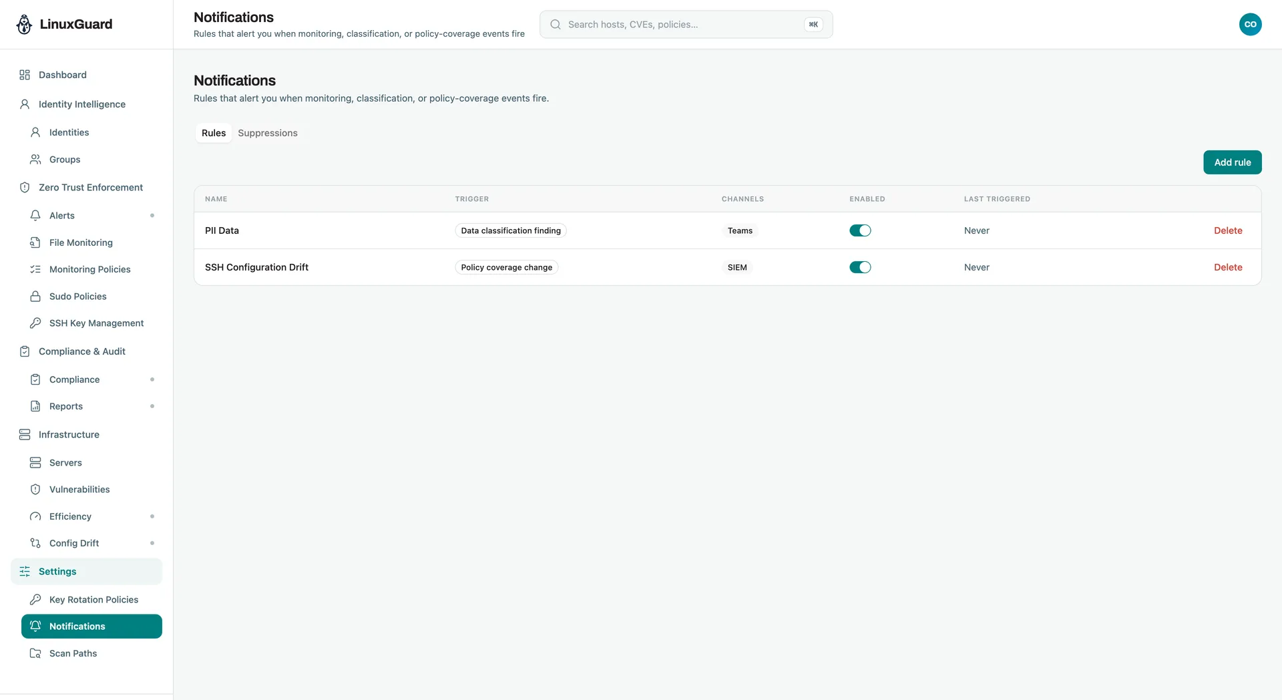Navigate to Scan Paths label
Screen dimensions: 1282x700
(73, 653)
